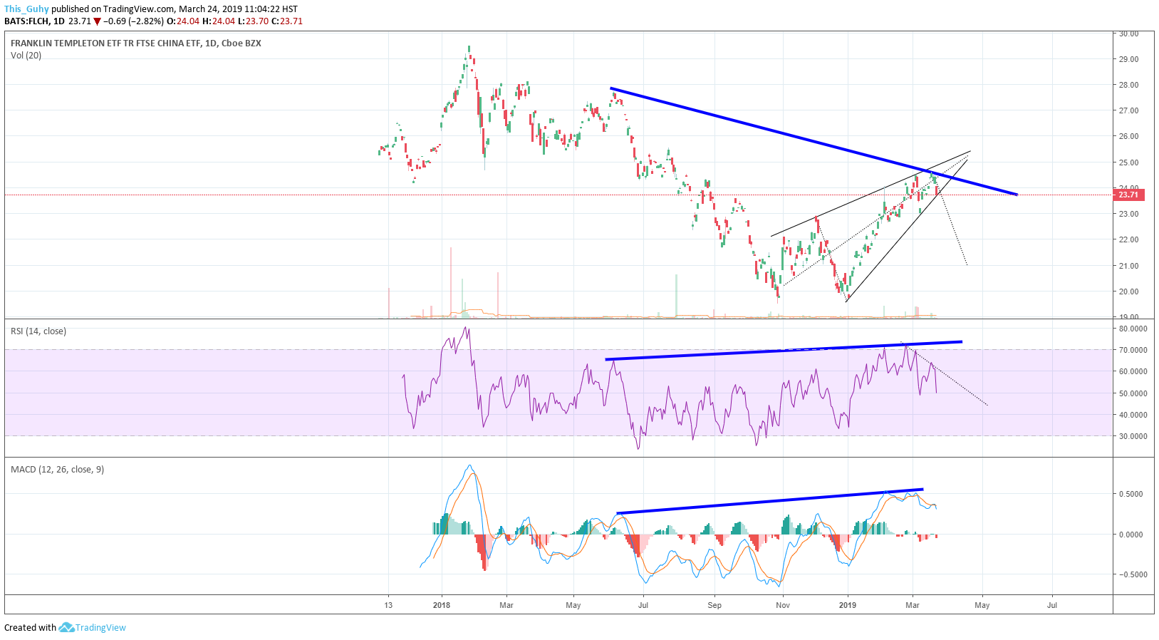Click the 30.00 price scale label
Viewport: 1159px width, 640px height.
pos(1128,33)
